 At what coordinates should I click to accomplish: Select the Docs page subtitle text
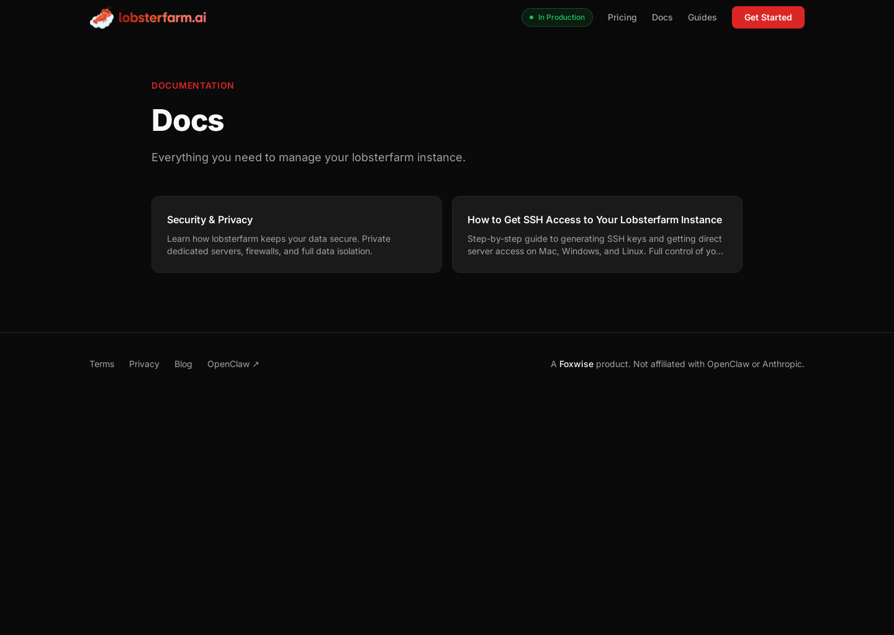(x=309, y=158)
